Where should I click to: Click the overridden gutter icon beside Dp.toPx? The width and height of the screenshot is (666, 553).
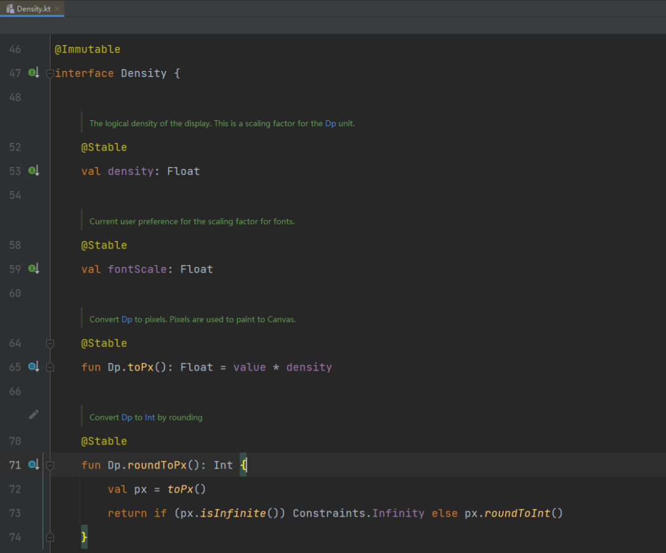pos(33,367)
